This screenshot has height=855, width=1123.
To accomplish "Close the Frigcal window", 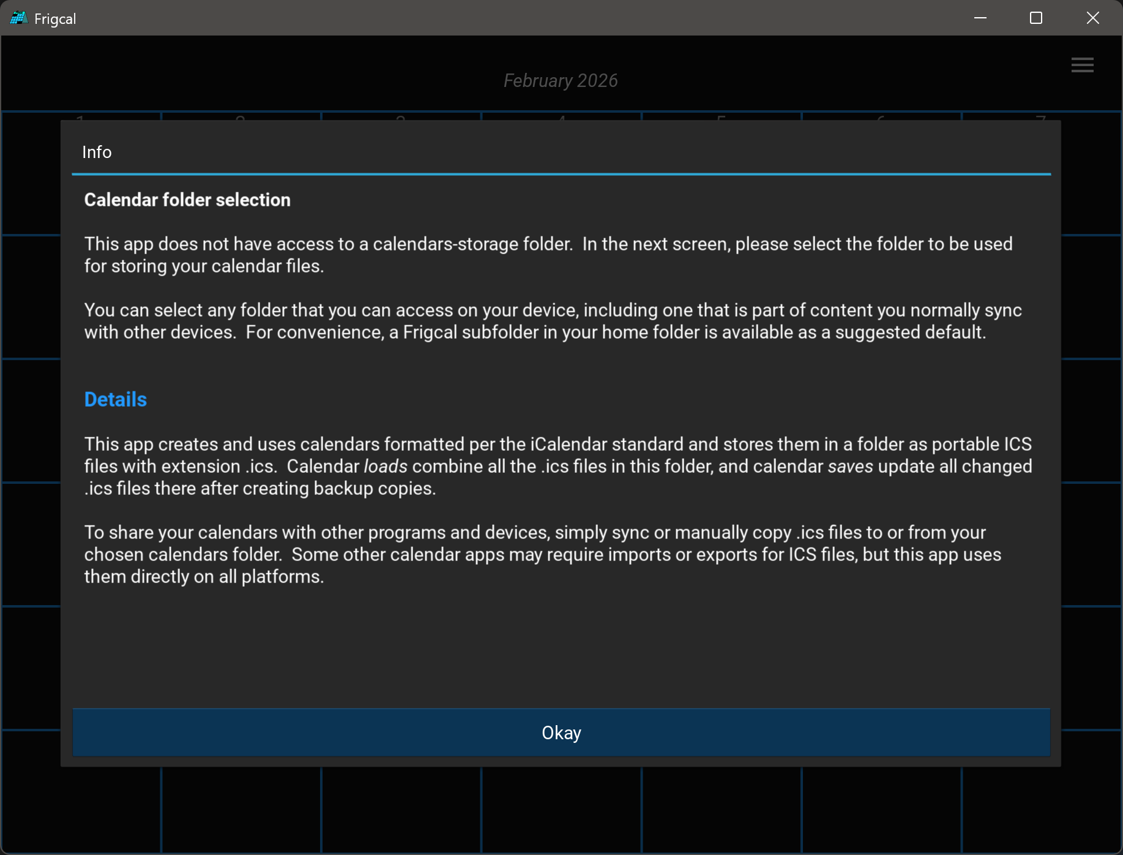I will point(1092,18).
